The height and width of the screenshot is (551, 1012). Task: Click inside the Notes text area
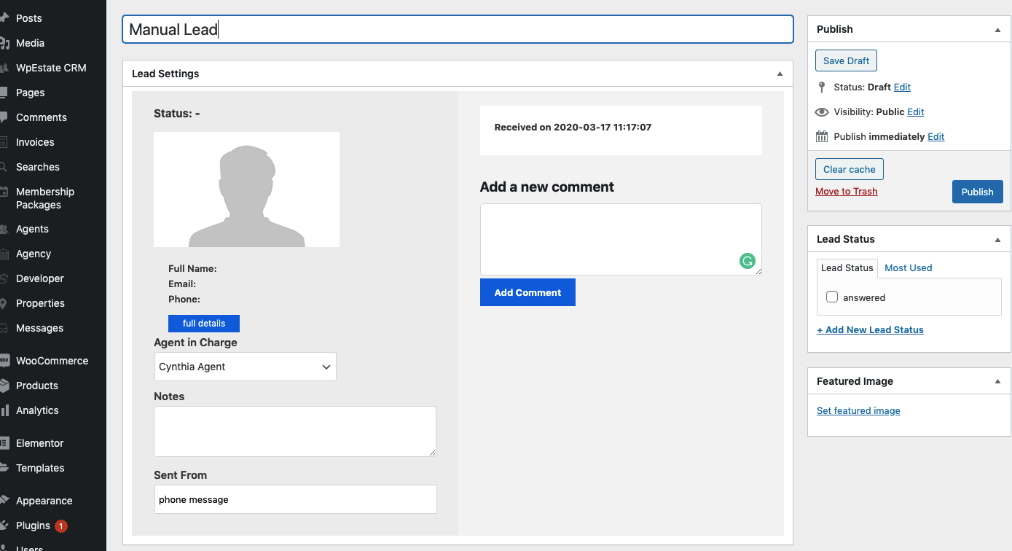(295, 431)
